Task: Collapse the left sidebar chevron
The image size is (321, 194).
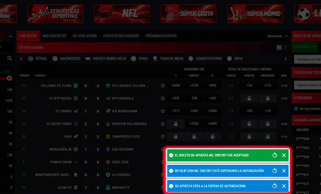Action: (11, 36)
